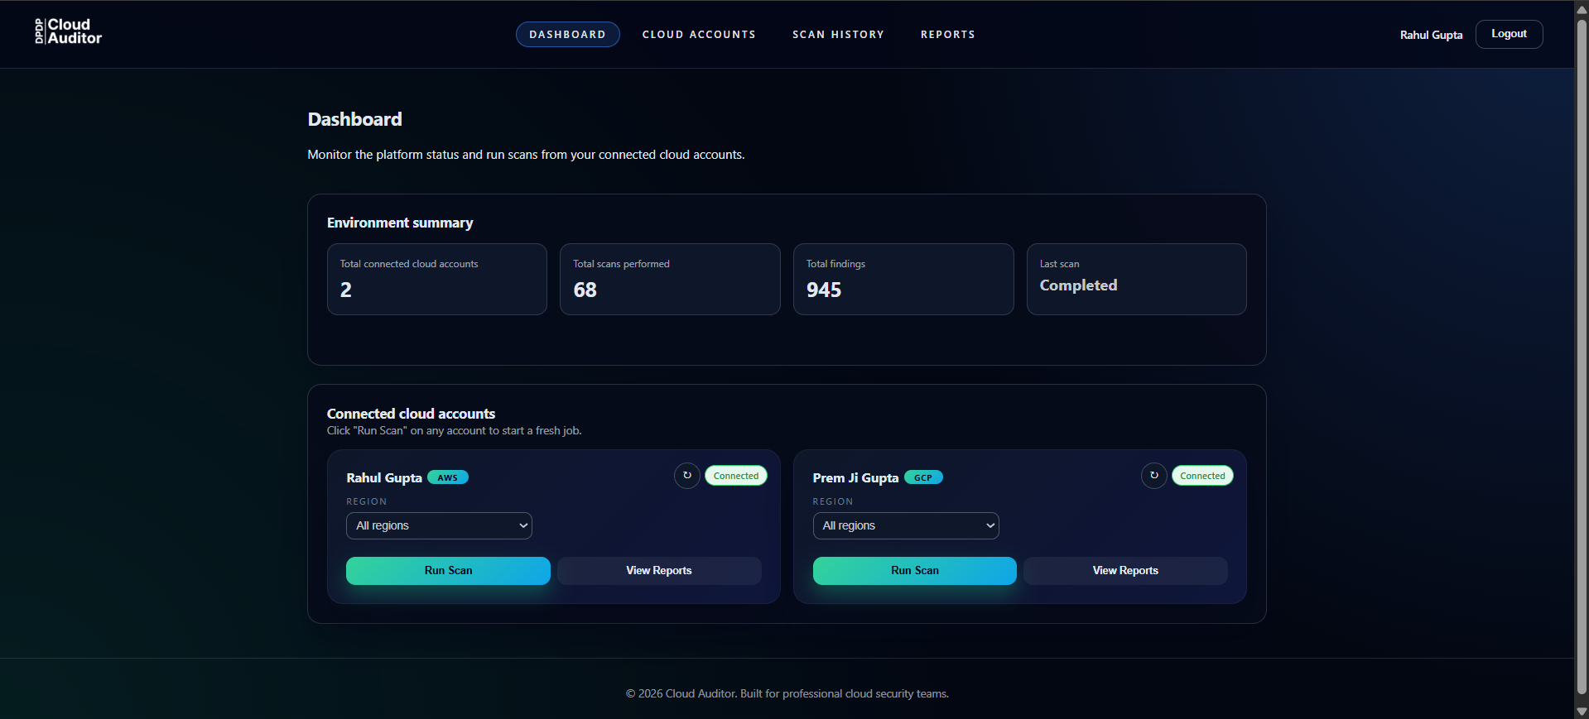Image resolution: width=1589 pixels, height=719 pixels.
Task: Click Connected status on Prem Ji Gupta card
Action: pos(1202,476)
